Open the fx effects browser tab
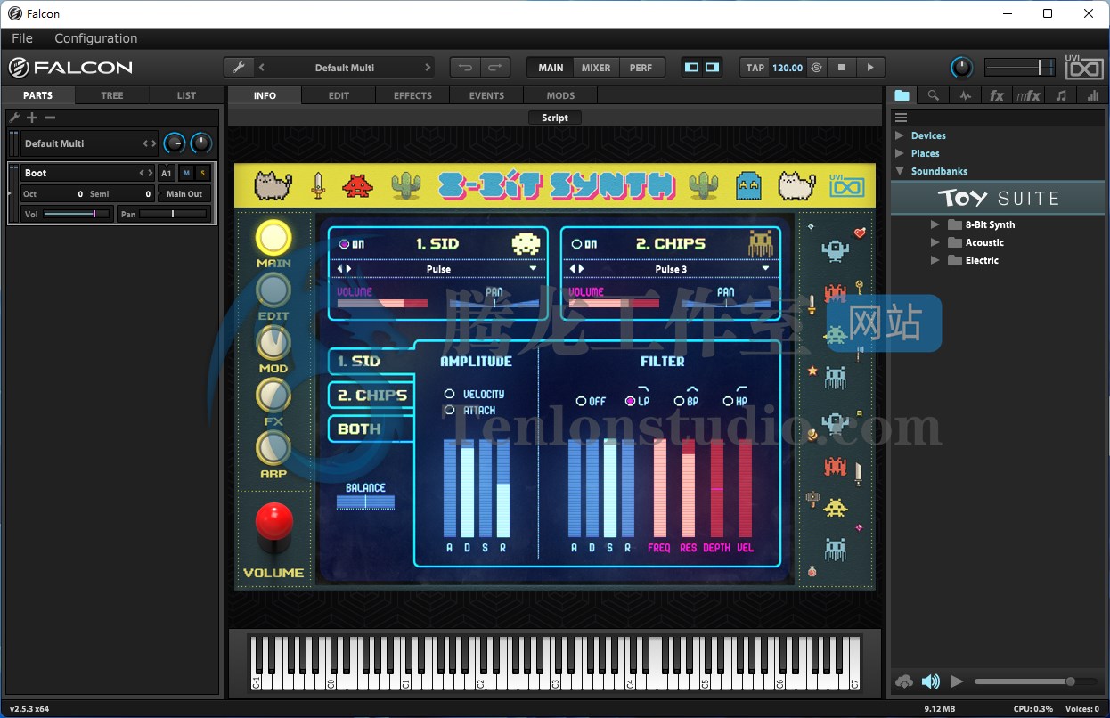1110x718 pixels. pos(997,95)
